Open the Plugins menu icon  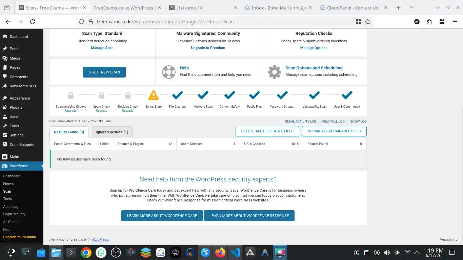click(x=5, y=107)
